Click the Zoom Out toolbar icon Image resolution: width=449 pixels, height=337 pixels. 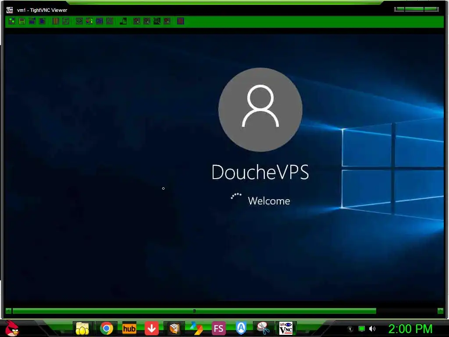click(x=146, y=21)
